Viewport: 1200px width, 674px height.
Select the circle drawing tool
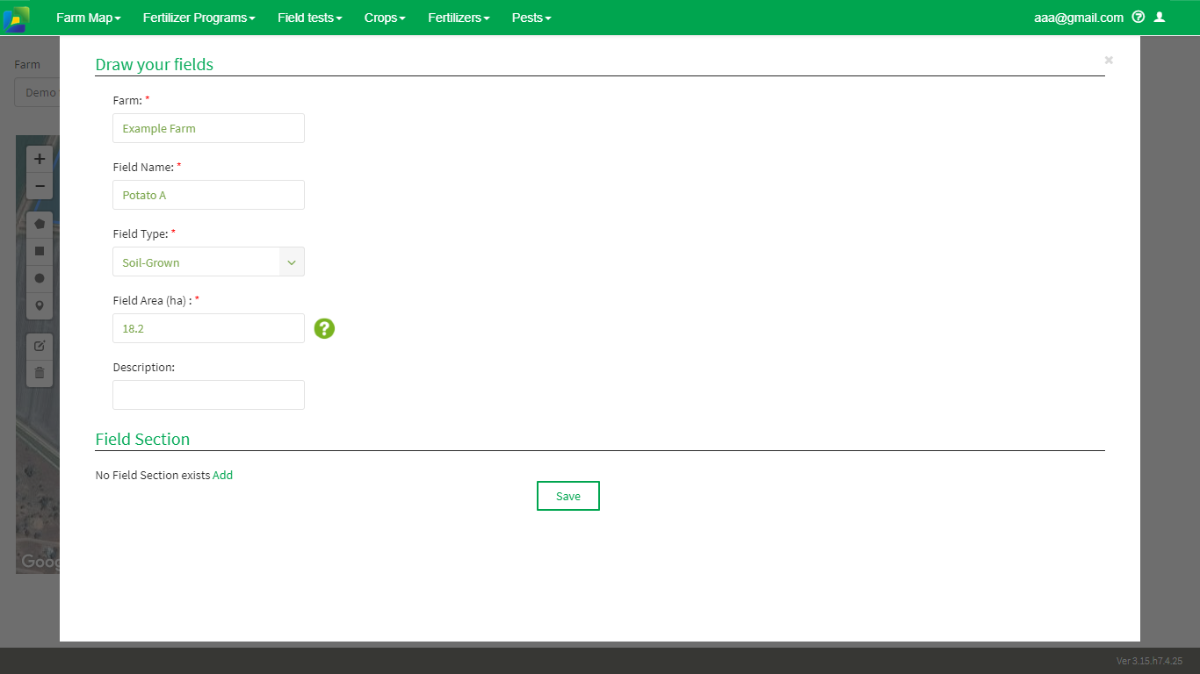[x=40, y=278]
